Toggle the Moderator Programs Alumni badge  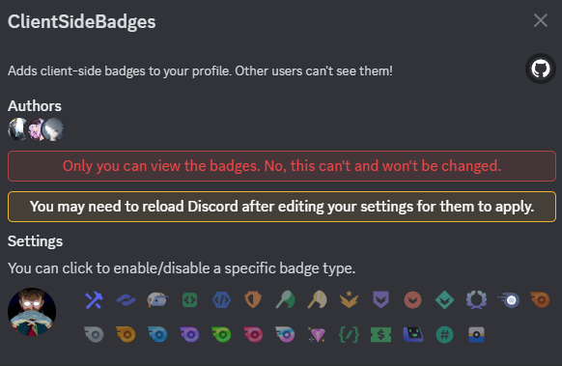157,300
